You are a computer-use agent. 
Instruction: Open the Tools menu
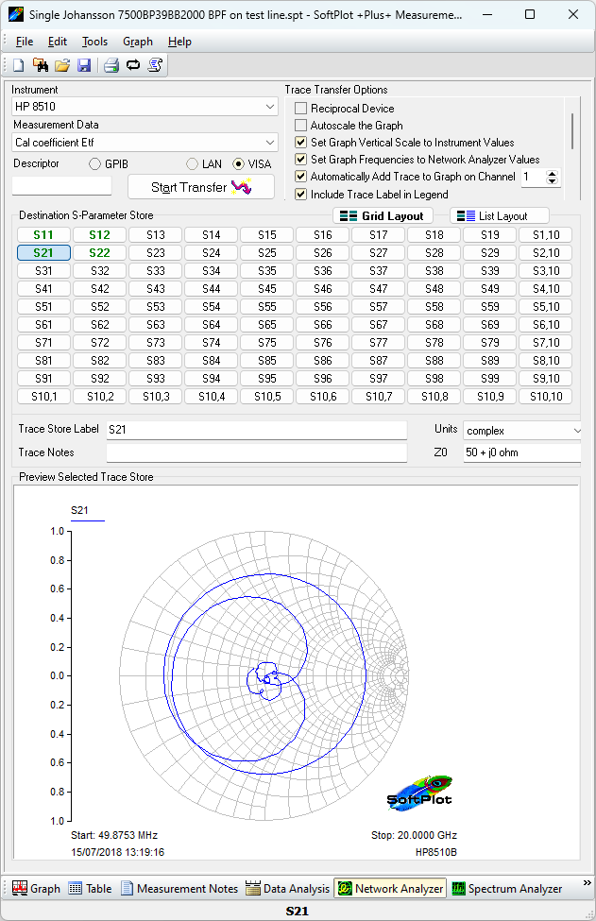(94, 42)
